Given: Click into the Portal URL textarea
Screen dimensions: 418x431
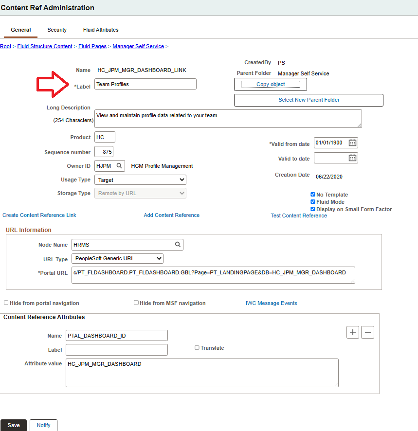Looking at the screenshot, I should 213,275.
